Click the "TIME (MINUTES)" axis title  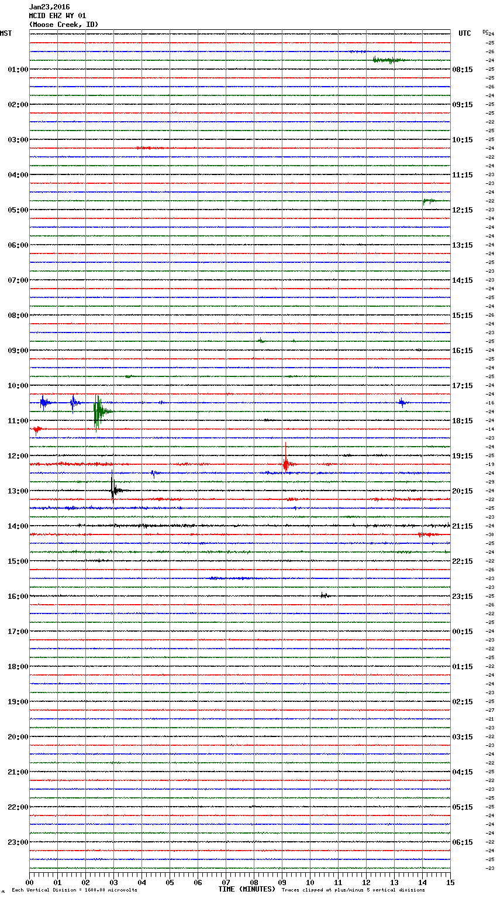247,889
